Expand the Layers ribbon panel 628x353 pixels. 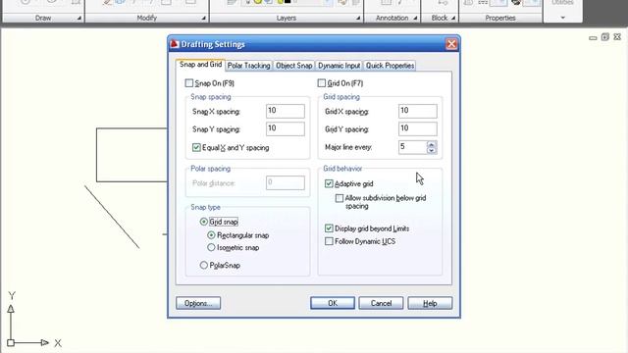(358, 18)
